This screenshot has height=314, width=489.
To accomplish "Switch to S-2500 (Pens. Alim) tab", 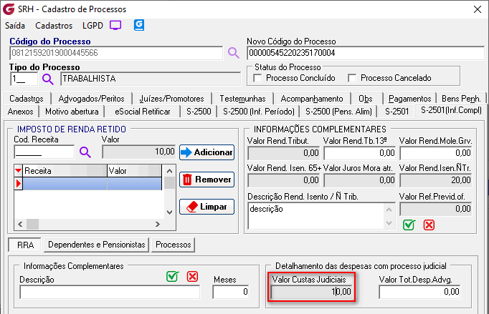I will [x=338, y=112].
